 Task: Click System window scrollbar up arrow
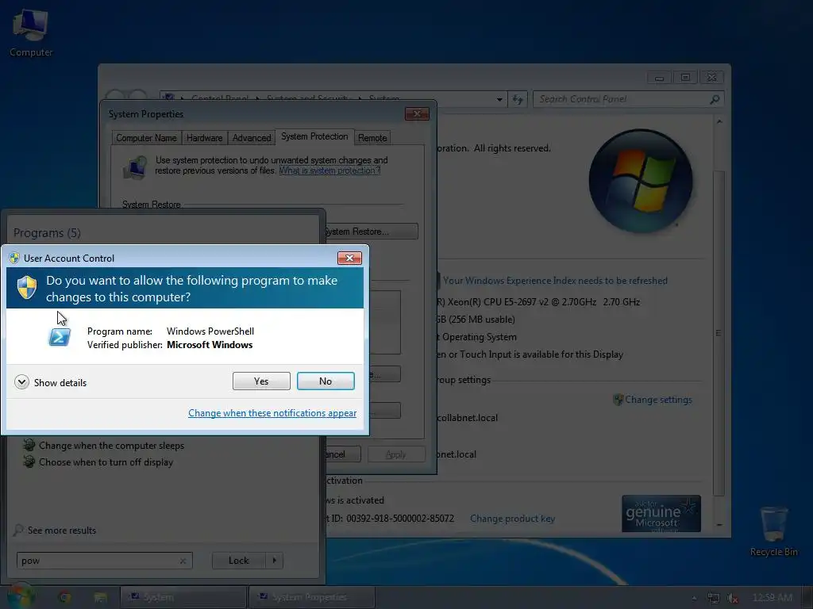tap(719, 121)
